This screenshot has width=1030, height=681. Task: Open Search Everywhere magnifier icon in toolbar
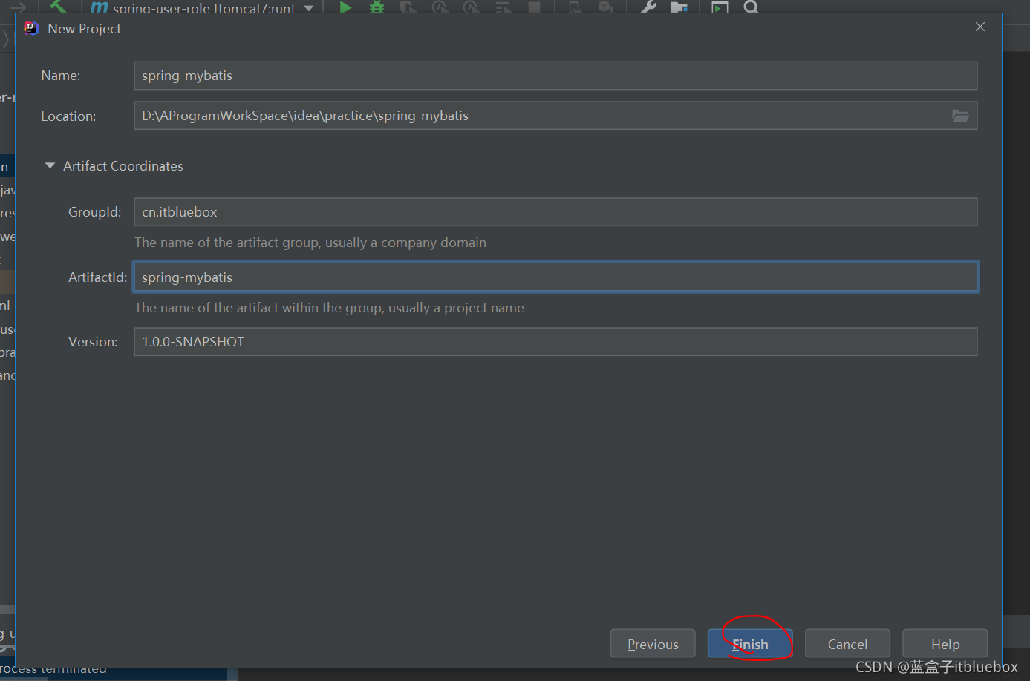pos(751,7)
